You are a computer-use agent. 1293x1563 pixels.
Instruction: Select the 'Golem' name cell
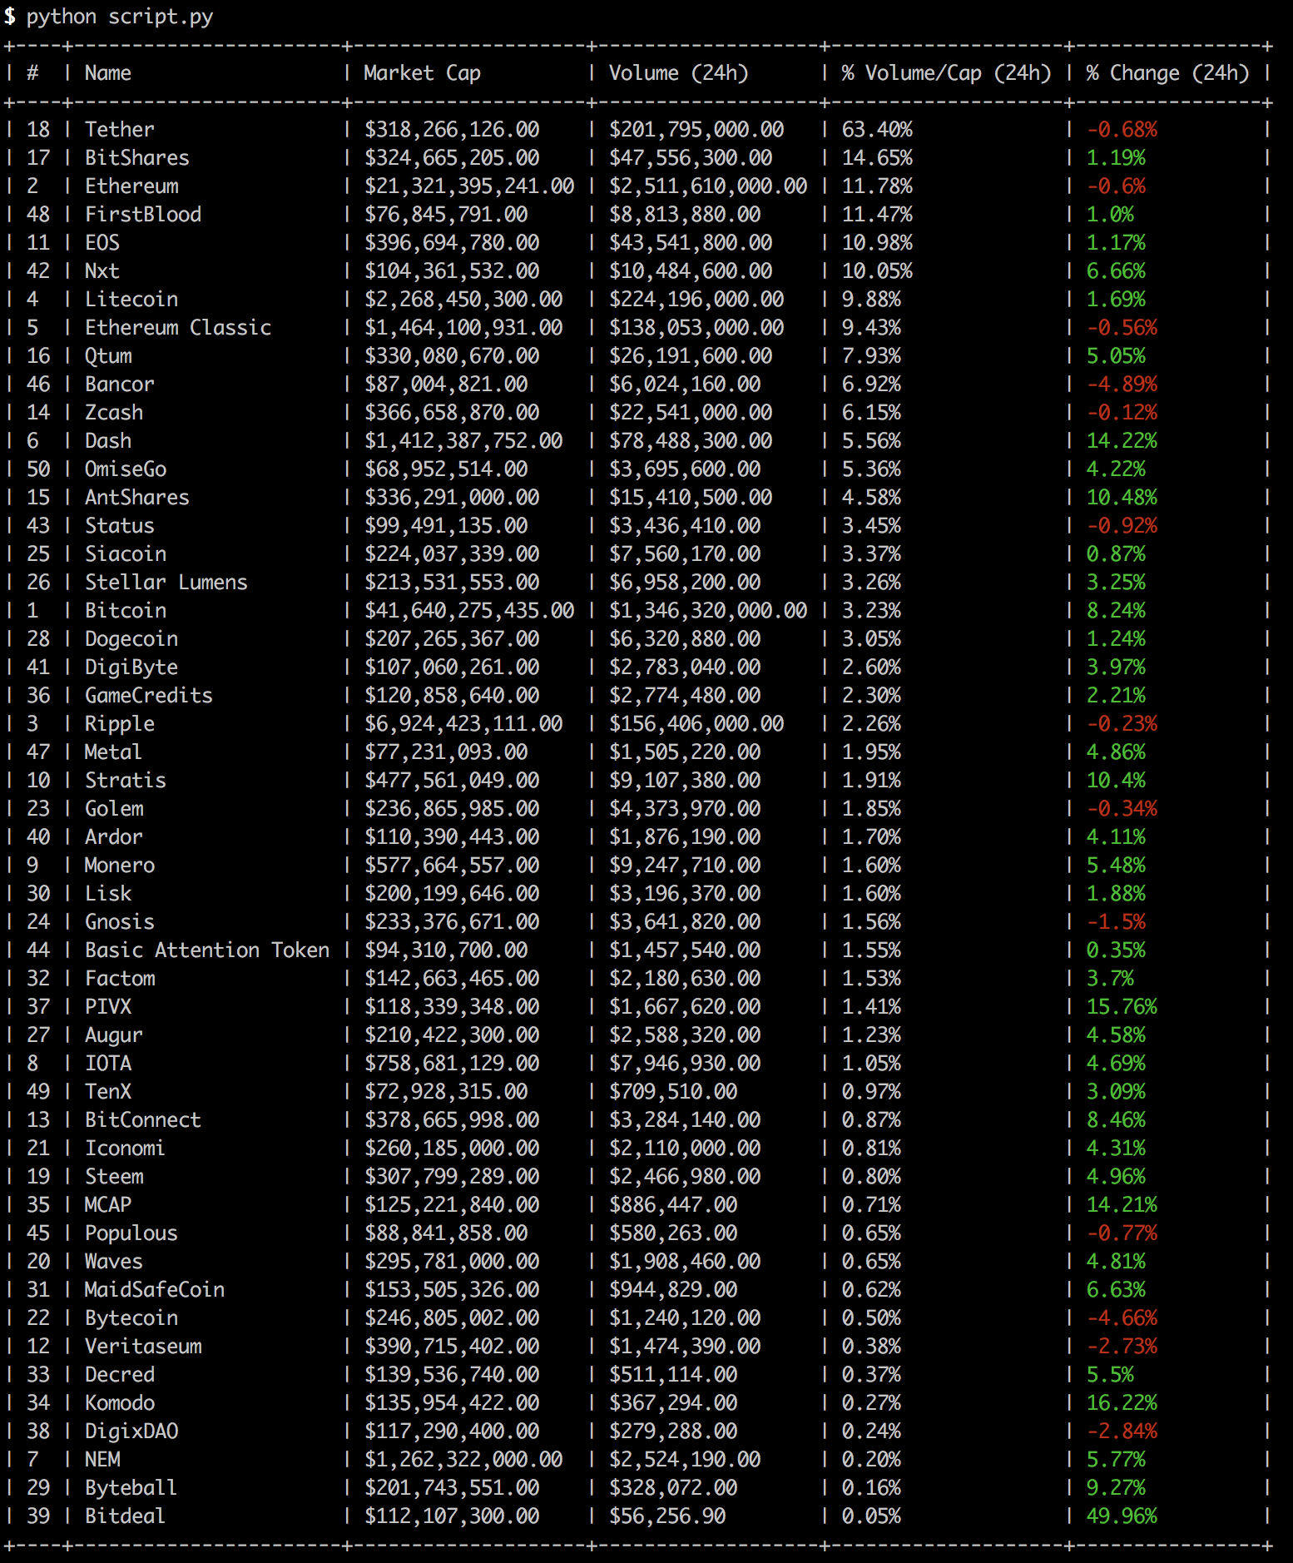coord(114,809)
